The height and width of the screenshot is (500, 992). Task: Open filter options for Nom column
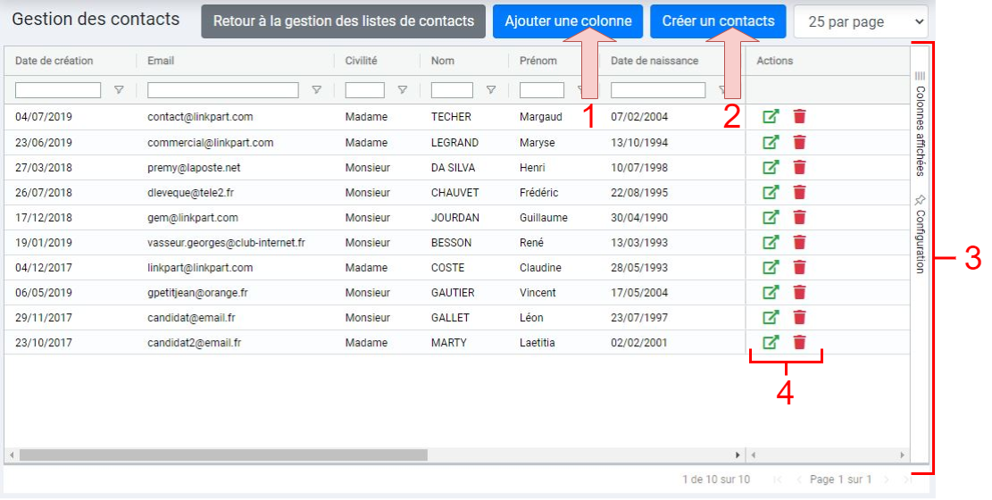[490, 90]
